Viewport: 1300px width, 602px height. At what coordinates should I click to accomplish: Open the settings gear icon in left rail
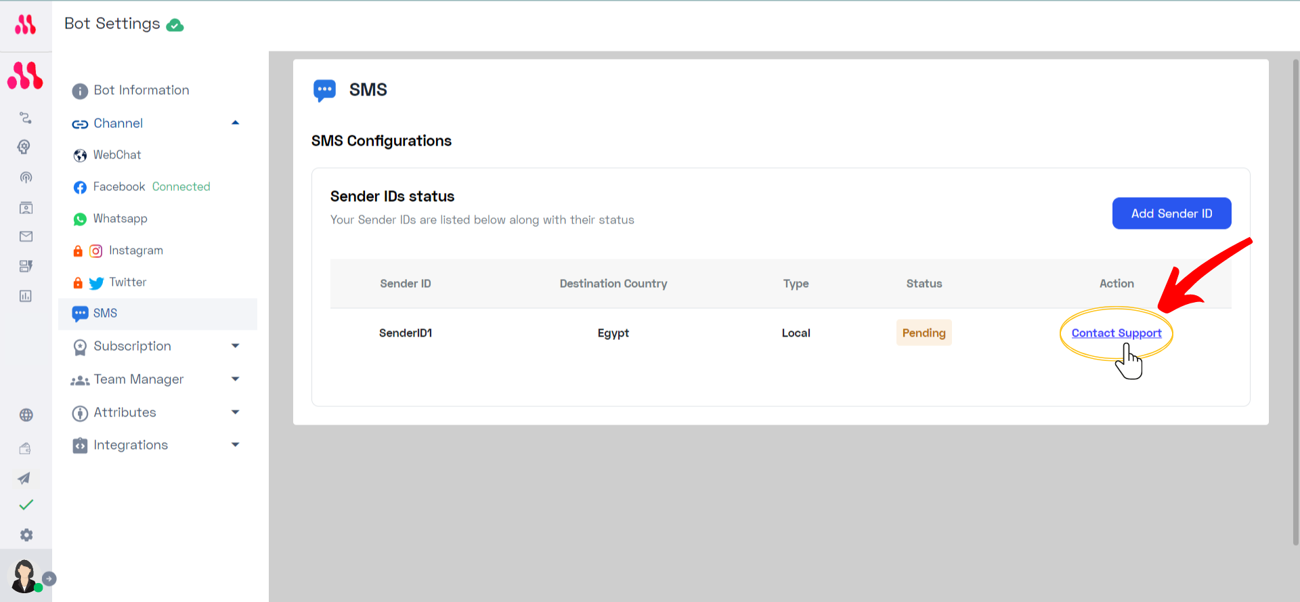[x=26, y=535]
